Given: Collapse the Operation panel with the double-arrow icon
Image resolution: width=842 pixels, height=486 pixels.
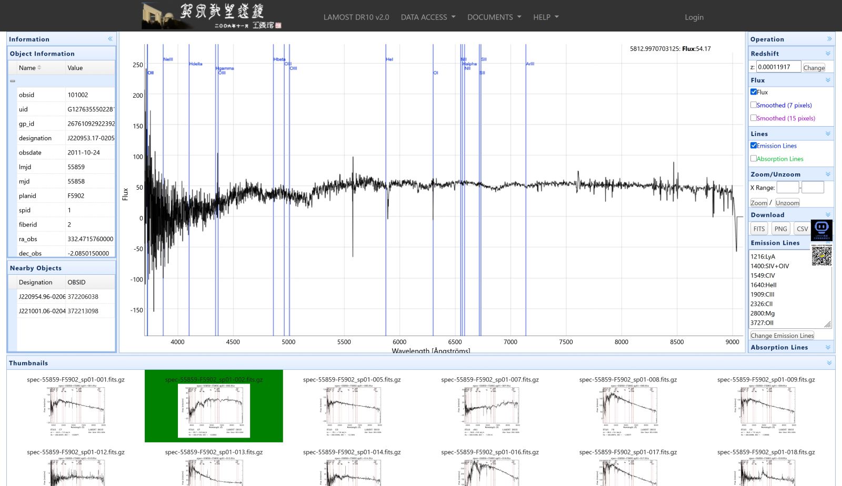Looking at the screenshot, I should pyautogui.click(x=829, y=39).
